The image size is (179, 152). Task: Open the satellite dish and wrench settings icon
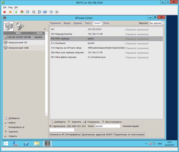click(20, 26)
